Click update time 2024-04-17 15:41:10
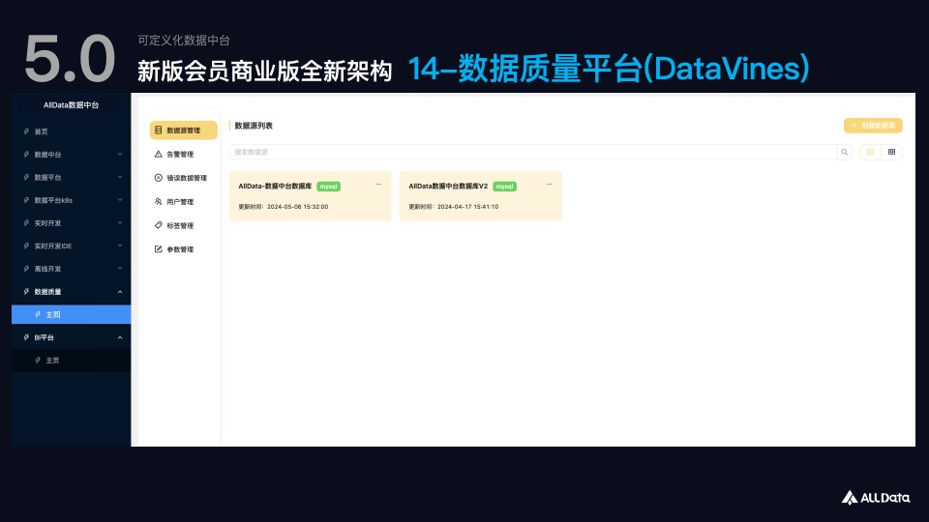This screenshot has width=929, height=522. pos(467,207)
